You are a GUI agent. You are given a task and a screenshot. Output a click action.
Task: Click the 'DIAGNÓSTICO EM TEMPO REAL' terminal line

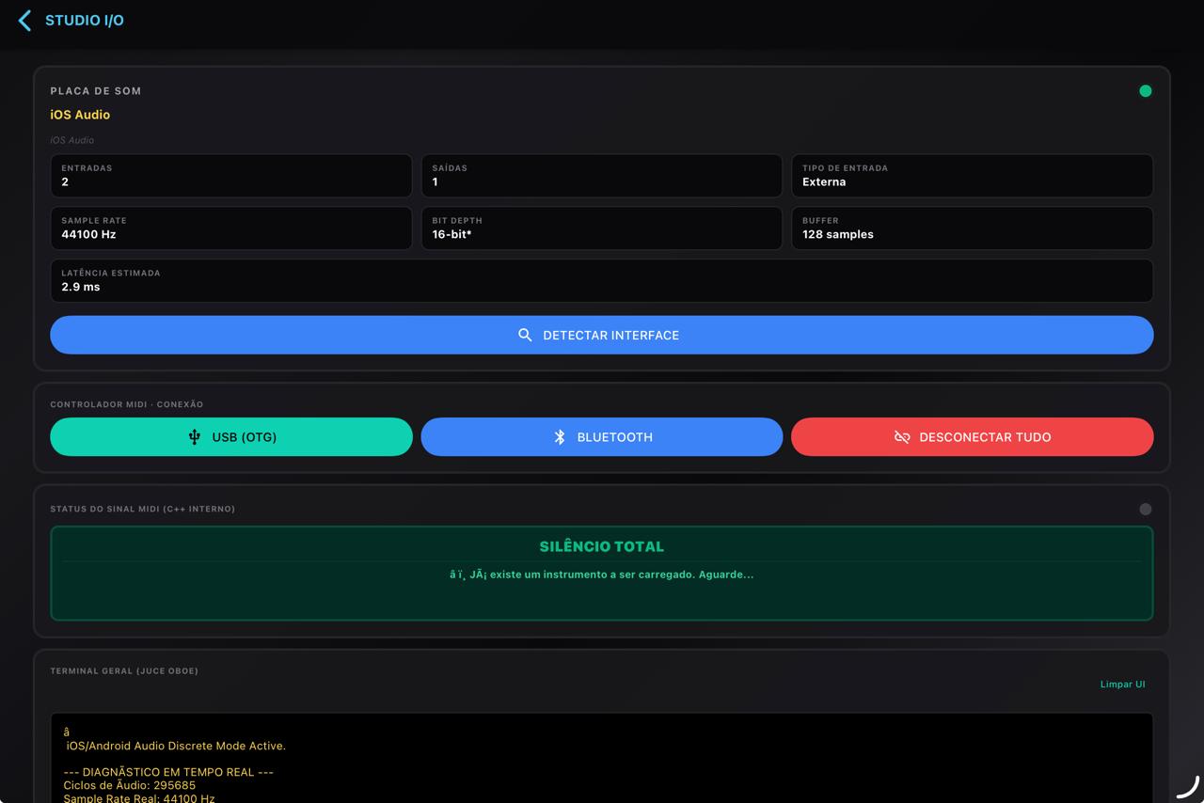coord(168,772)
